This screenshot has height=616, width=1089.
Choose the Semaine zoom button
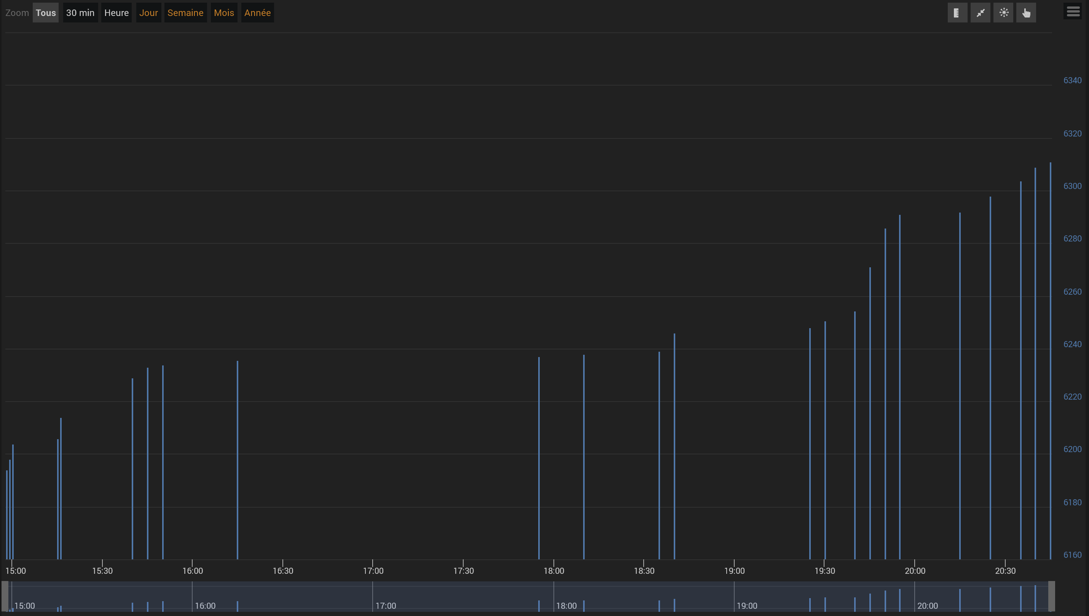pyautogui.click(x=185, y=13)
